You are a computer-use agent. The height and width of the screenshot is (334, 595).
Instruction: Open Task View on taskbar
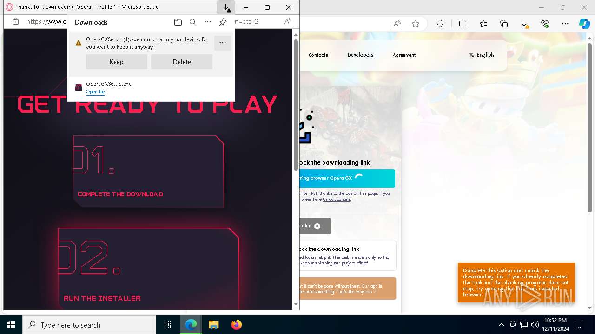click(x=167, y=325)
